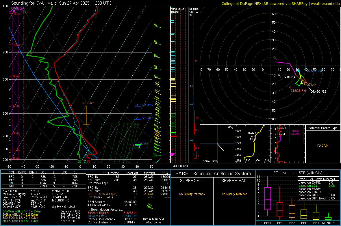341x226 pixels.
Task: Click the NONE hazard type value
Action: (323, 145)
